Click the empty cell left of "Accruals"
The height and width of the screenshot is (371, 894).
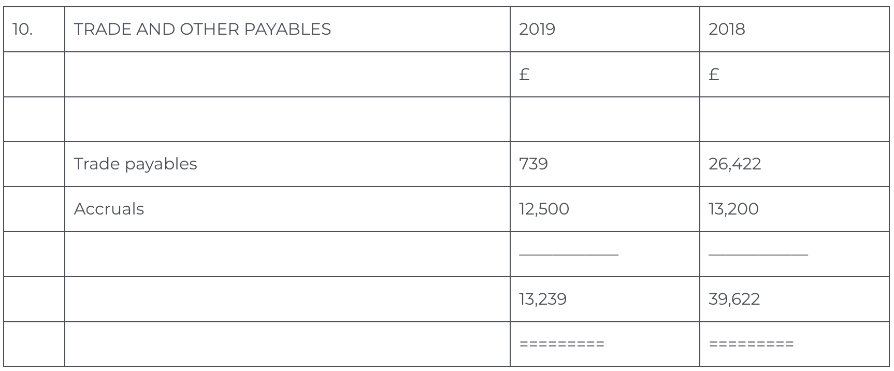(x=34, y=209)
